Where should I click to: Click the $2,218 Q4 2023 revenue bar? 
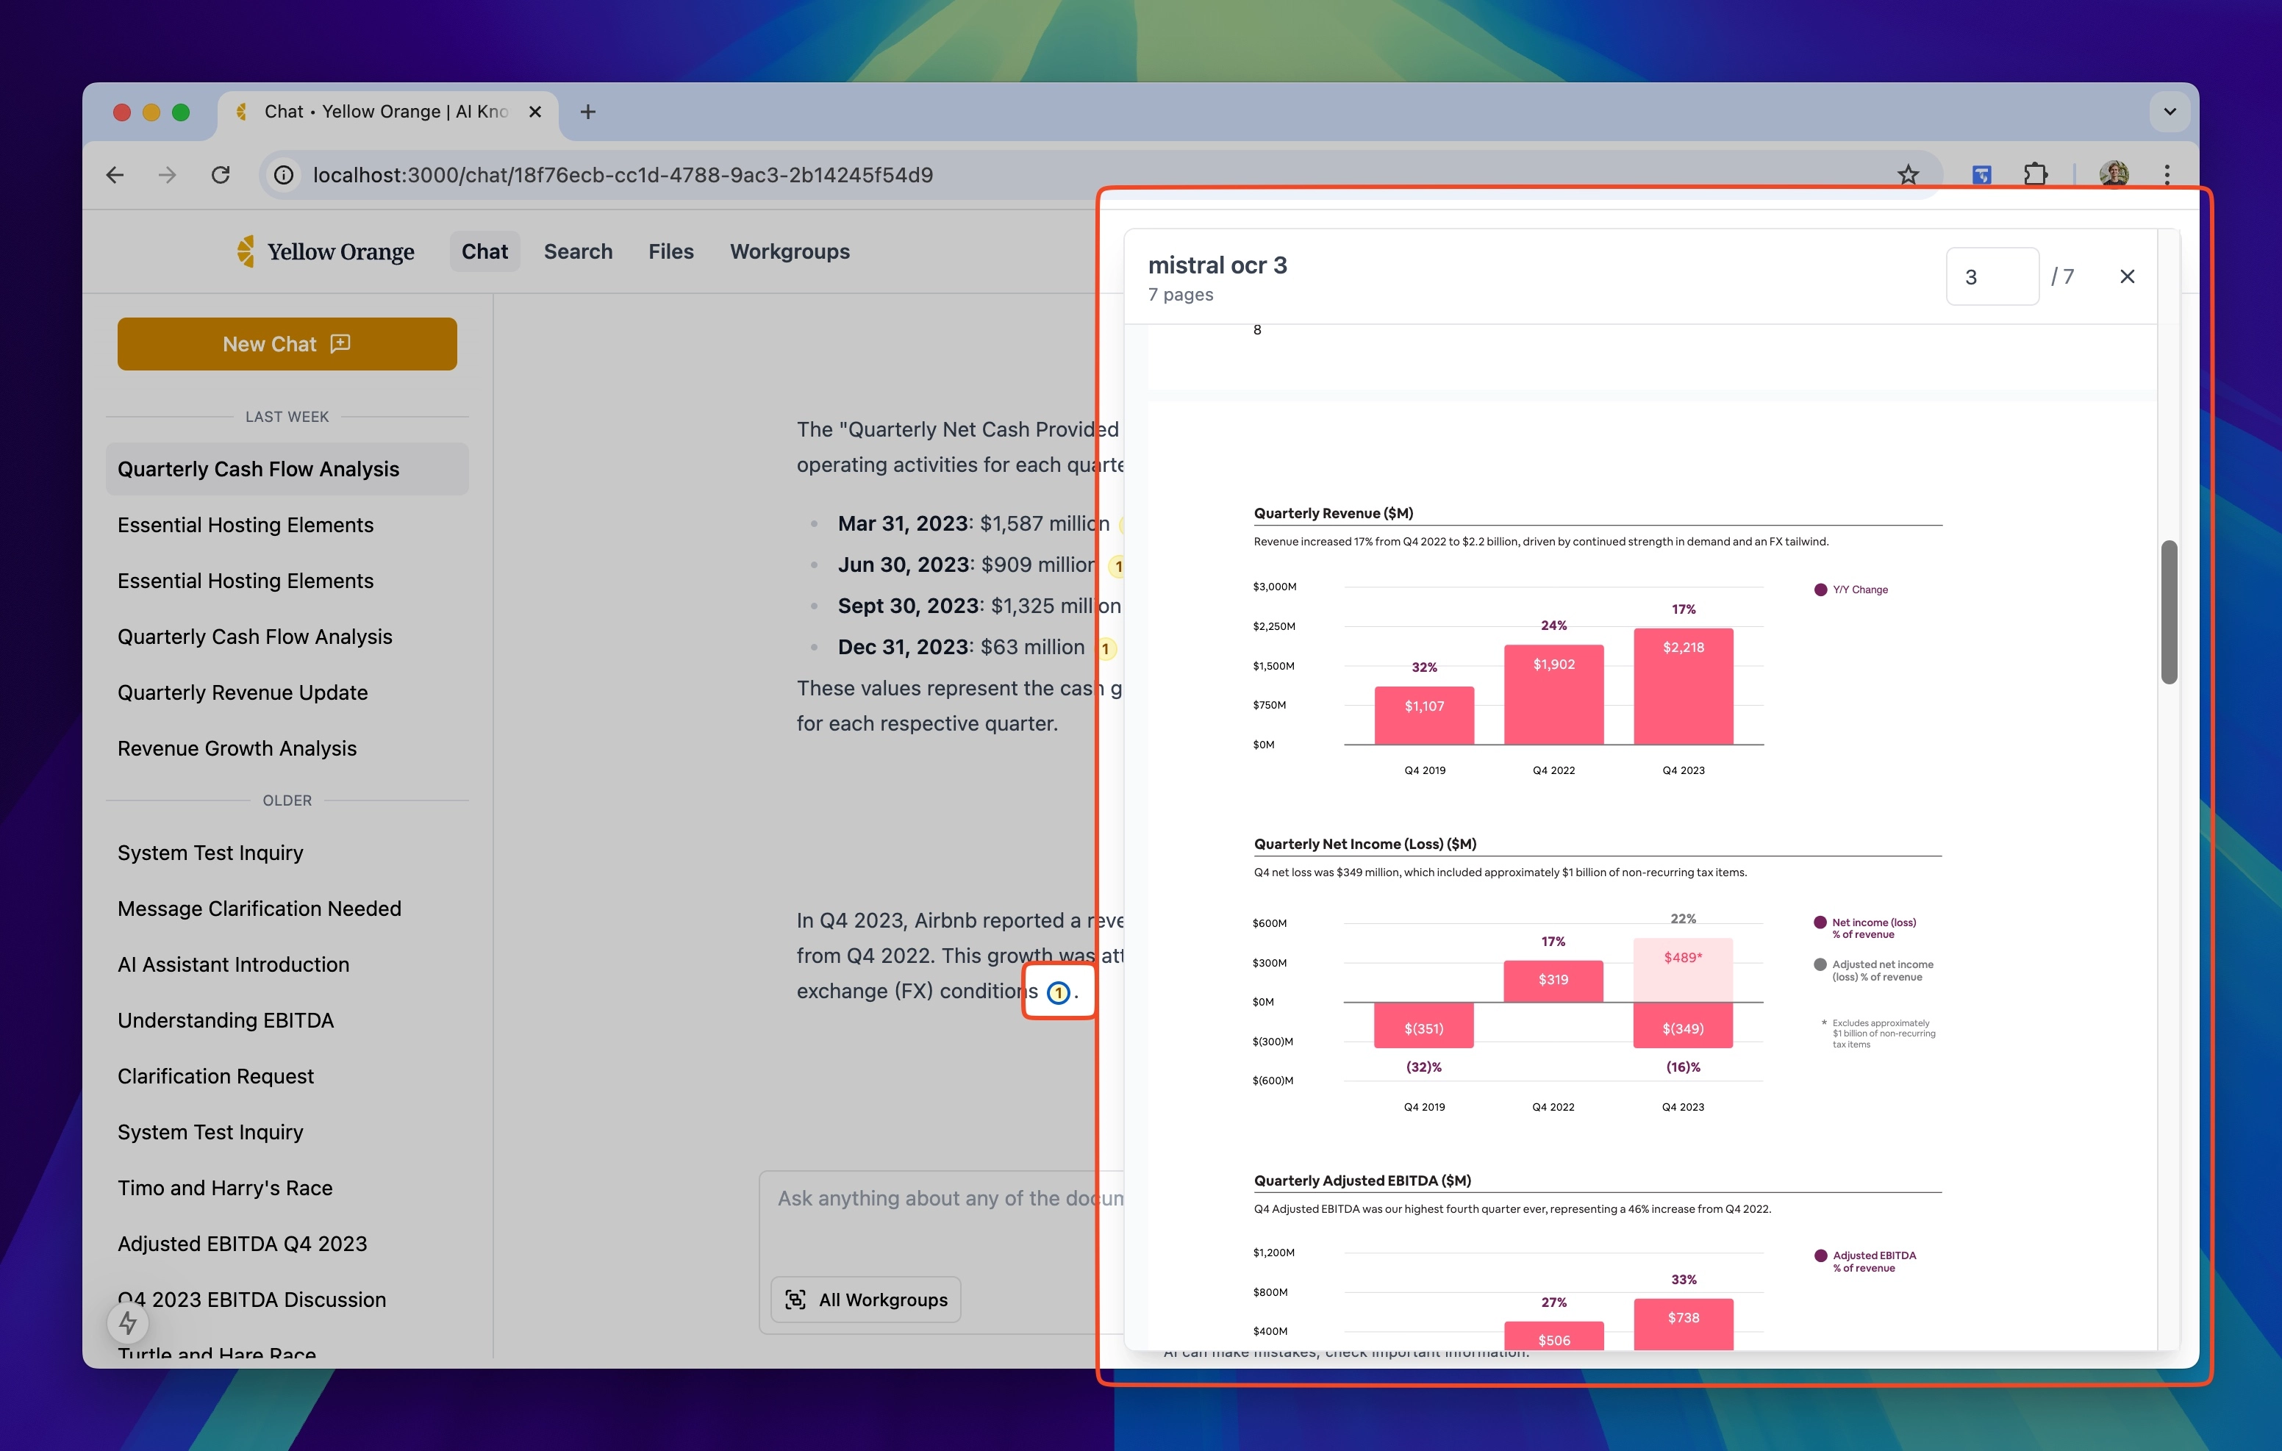(1683, 686)
